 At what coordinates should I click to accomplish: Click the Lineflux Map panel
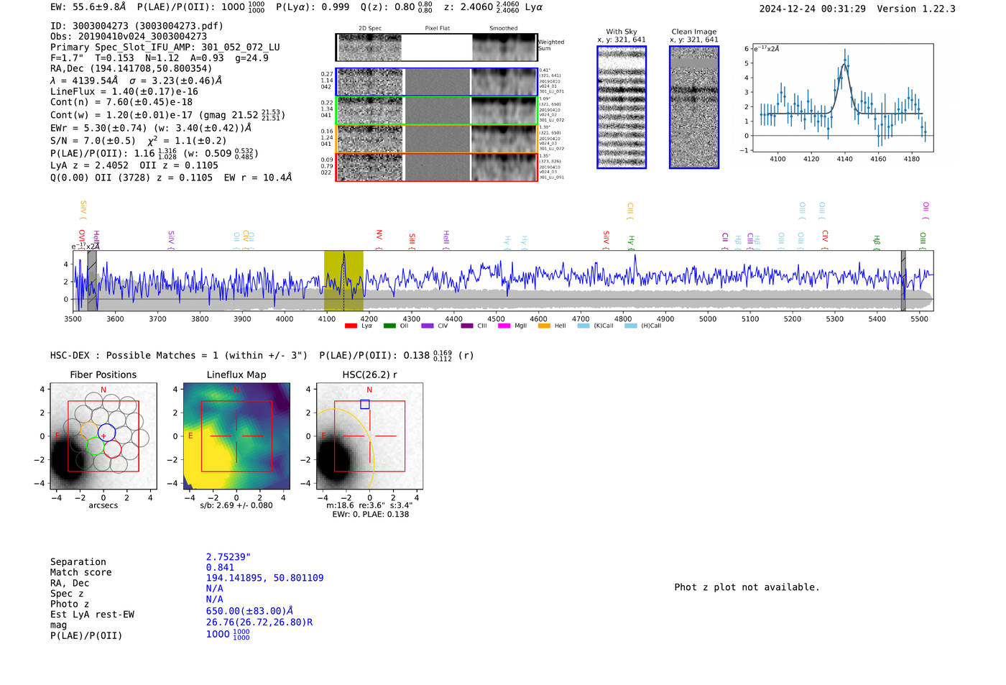236,436
